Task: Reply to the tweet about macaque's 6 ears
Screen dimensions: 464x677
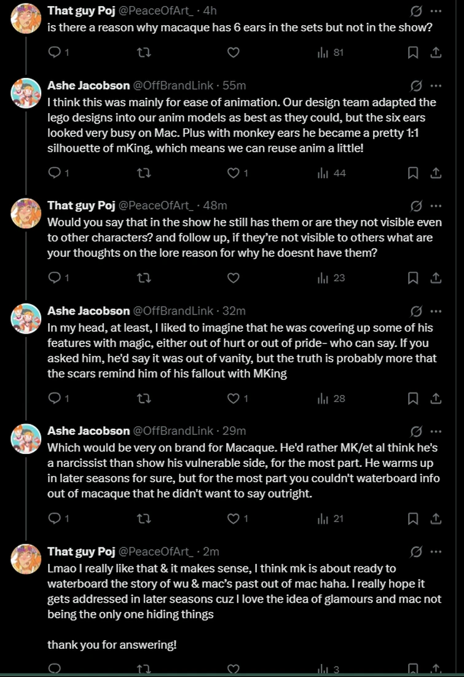Action: (54, 53)
